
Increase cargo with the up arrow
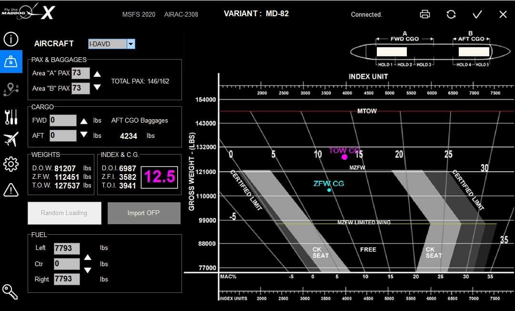84,121
